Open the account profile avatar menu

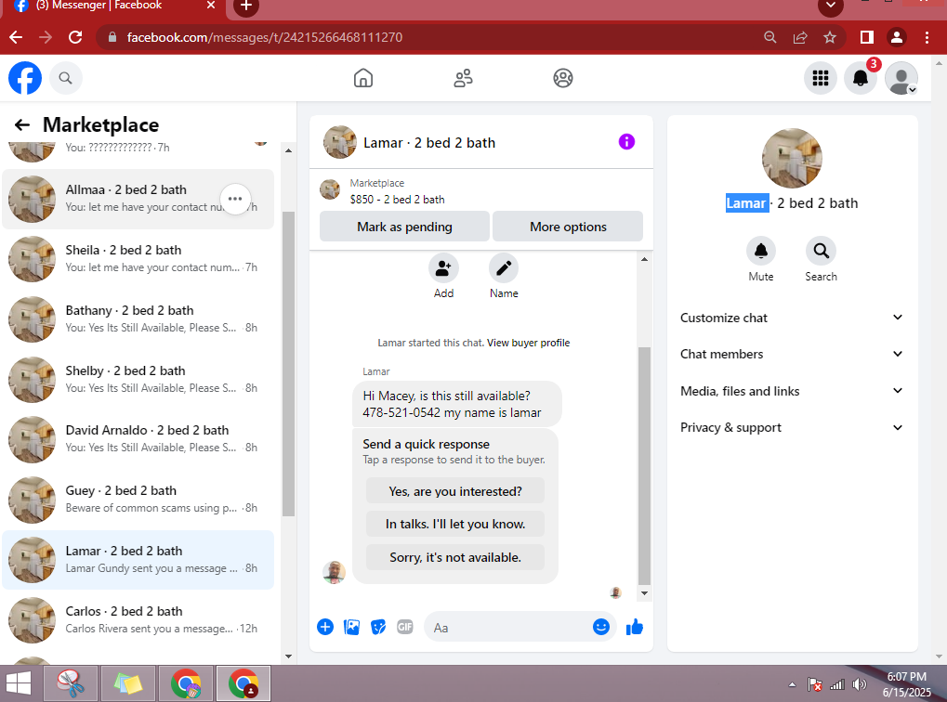tap(901, 78)
